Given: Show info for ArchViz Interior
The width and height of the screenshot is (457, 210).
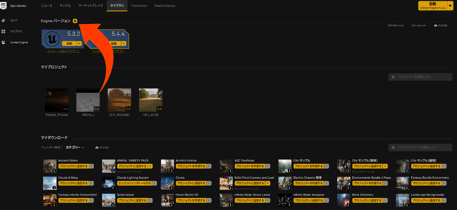Looking at the screenshot, I should point(172,170).
